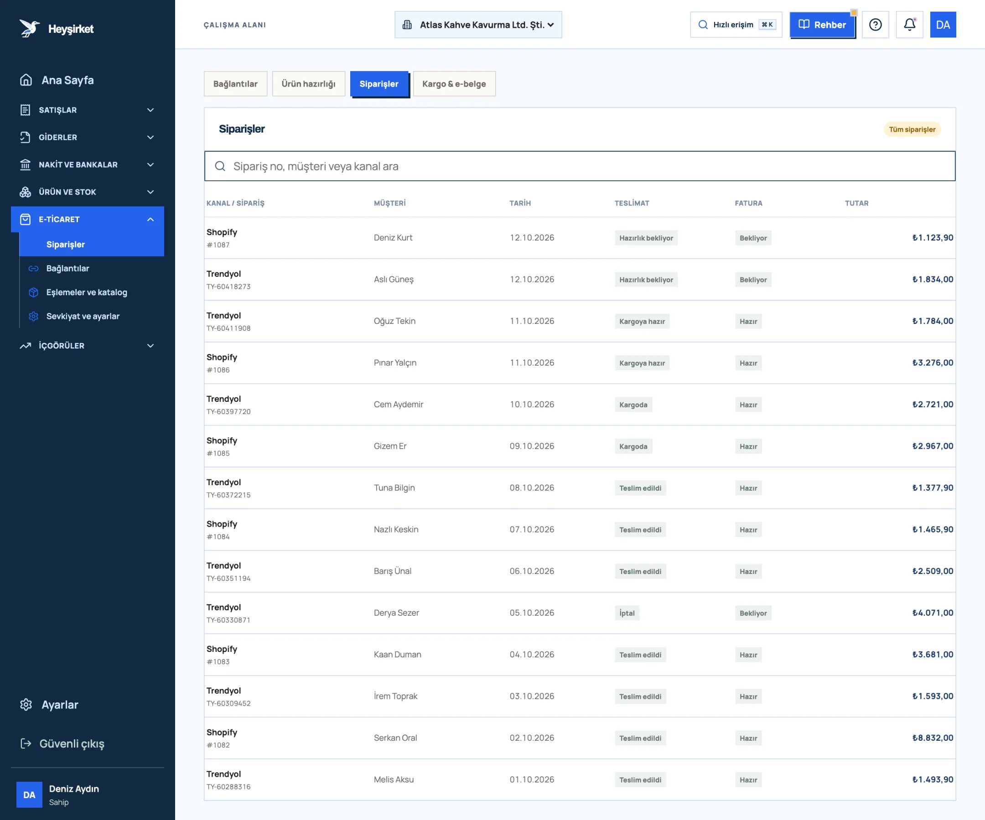Switch to the Kargo & e-belge tab
The image size is (985, 820).
coord(454,84)
